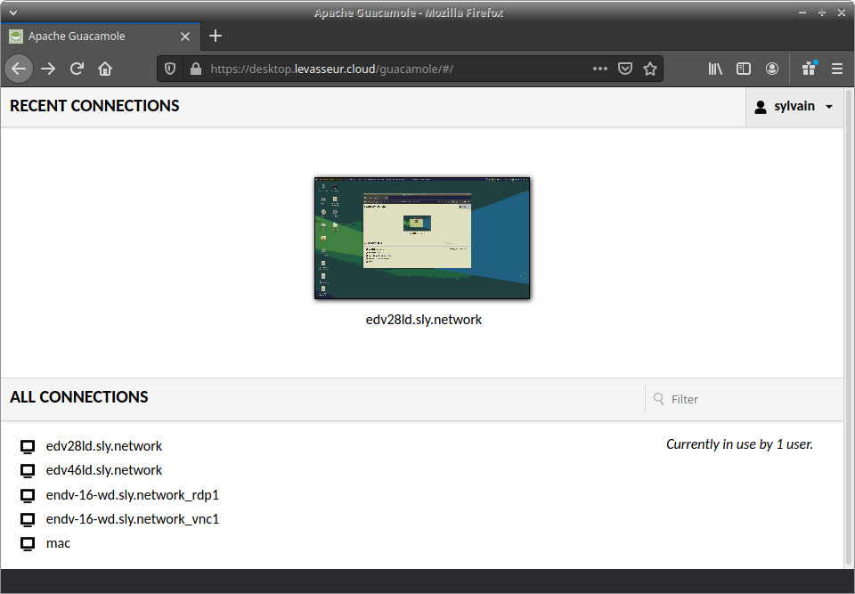Click the Filter connections search field
The height and width of the screenshot is (594, 855).
click(744, 399)
